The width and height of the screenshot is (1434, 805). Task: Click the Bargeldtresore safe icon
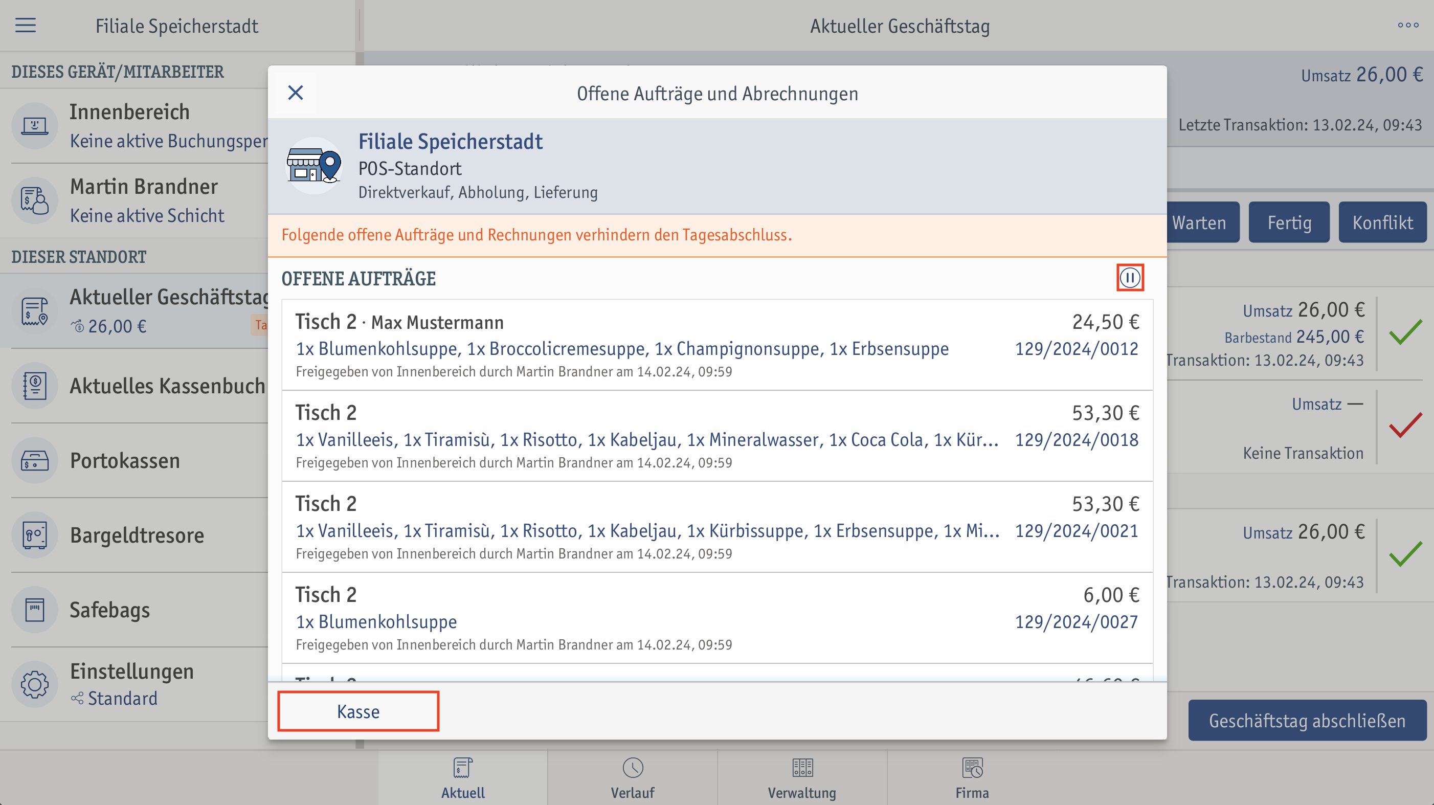[35, 535]
